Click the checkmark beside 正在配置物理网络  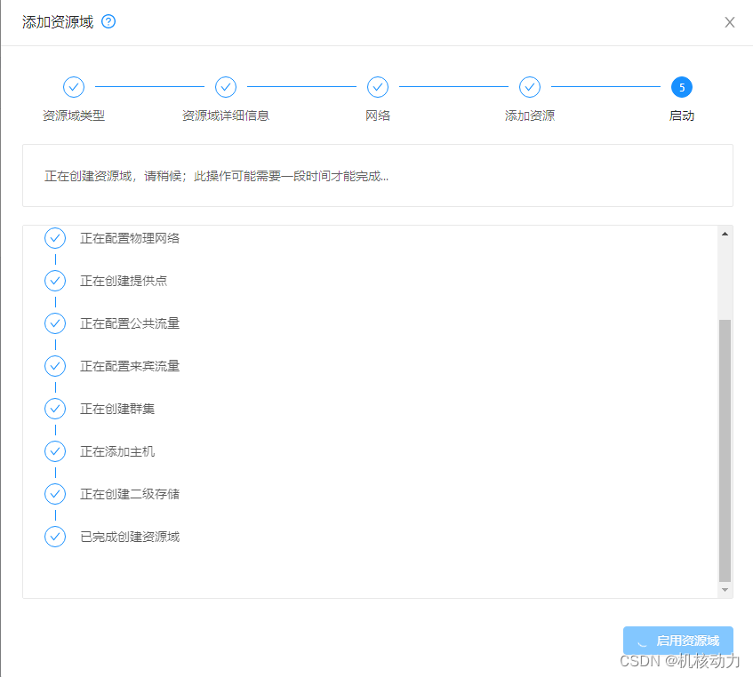pos(55,238)
